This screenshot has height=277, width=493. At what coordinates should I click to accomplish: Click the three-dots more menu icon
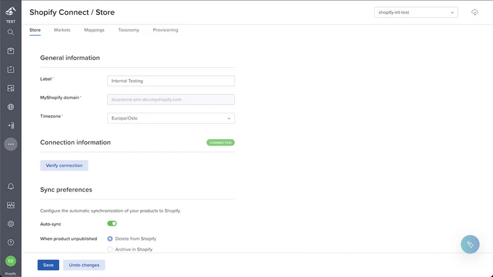tap(10, 144)
